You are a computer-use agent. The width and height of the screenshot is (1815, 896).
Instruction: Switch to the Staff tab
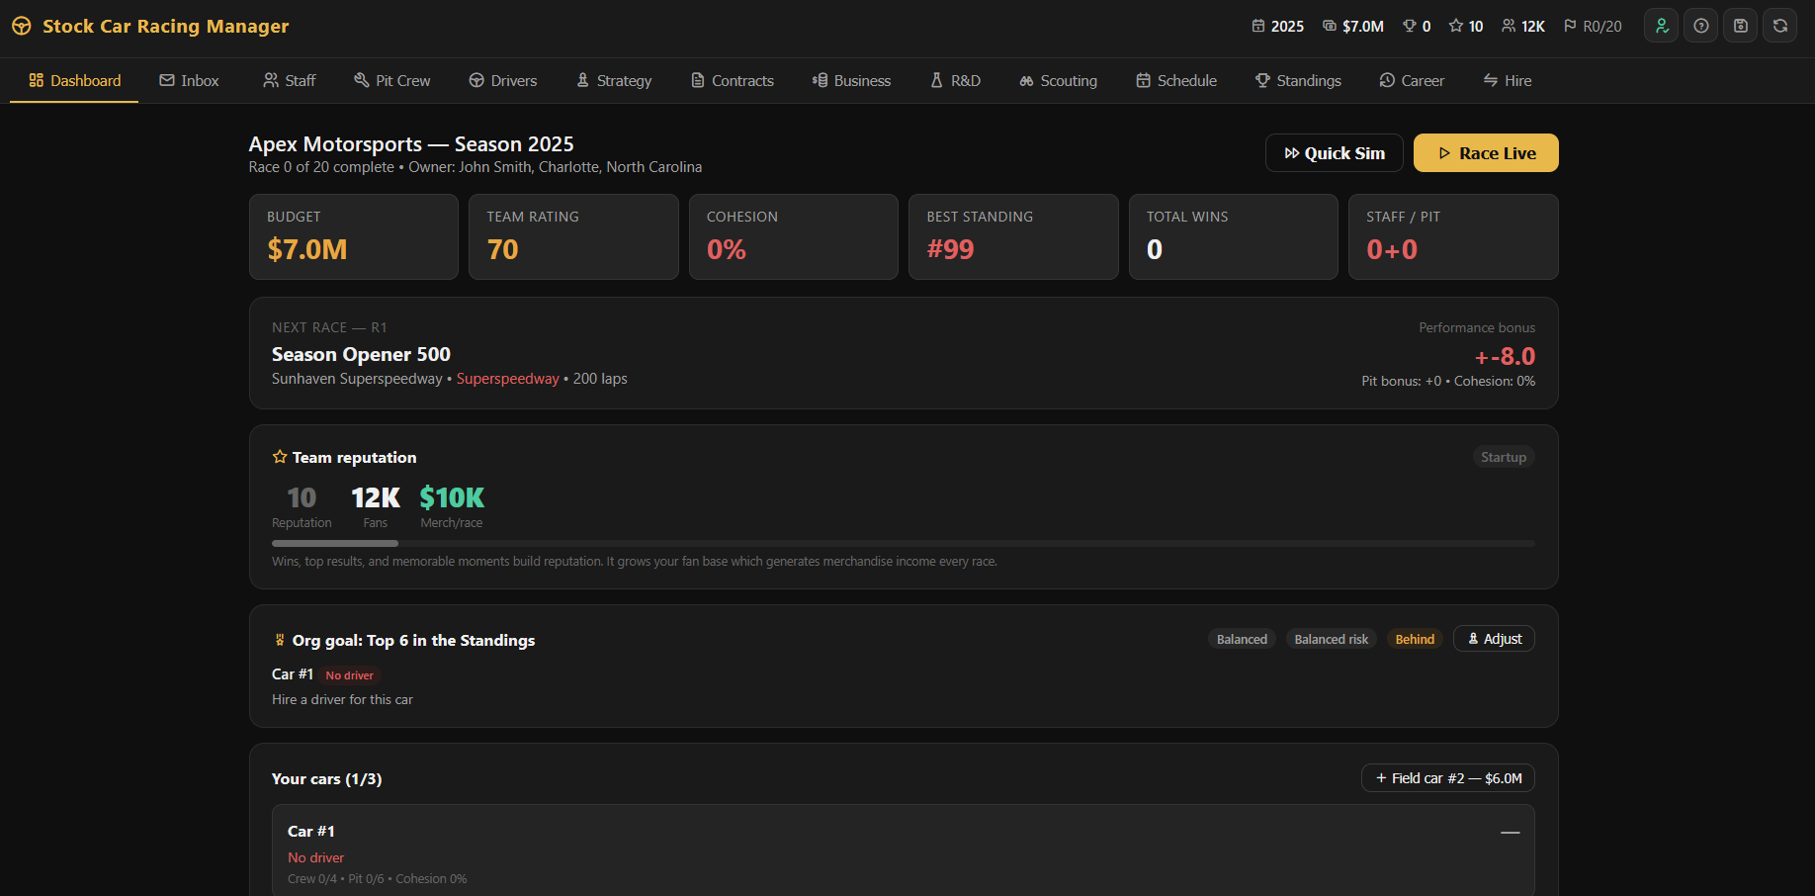coord(289,81)
